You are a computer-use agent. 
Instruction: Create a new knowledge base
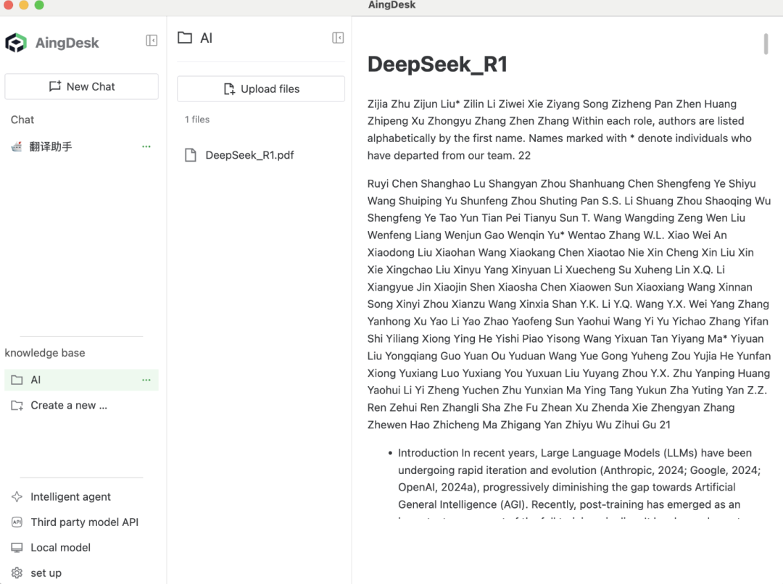[x=68, y=405]
